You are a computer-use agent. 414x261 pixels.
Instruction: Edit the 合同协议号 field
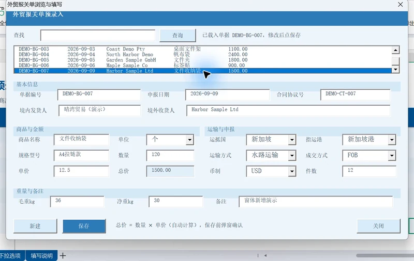(x=355, y=95)
